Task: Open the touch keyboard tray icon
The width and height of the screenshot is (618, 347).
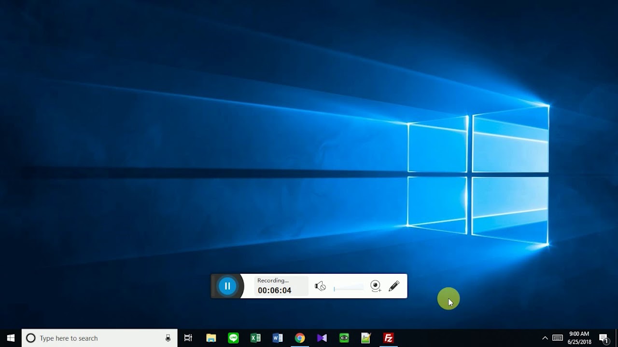Action: 558,338
